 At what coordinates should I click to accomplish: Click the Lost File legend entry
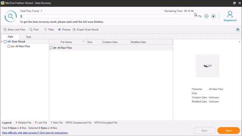41,122
